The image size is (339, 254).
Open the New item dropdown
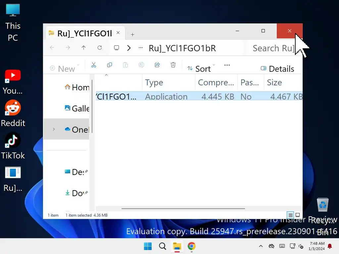coord(65,68)
